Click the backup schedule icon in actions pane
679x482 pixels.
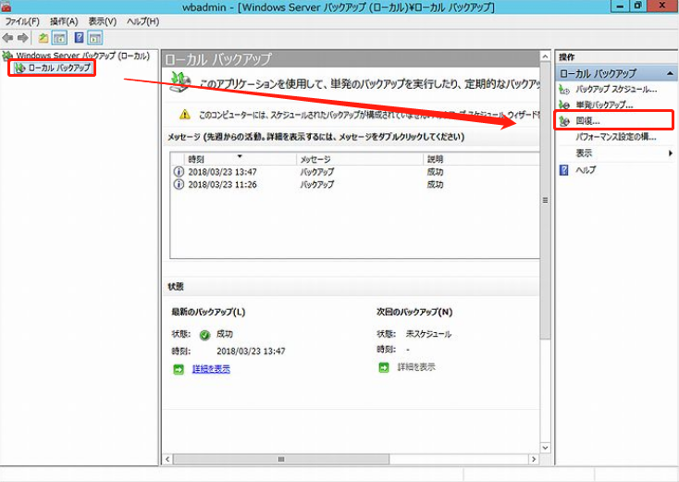[563, 90]
